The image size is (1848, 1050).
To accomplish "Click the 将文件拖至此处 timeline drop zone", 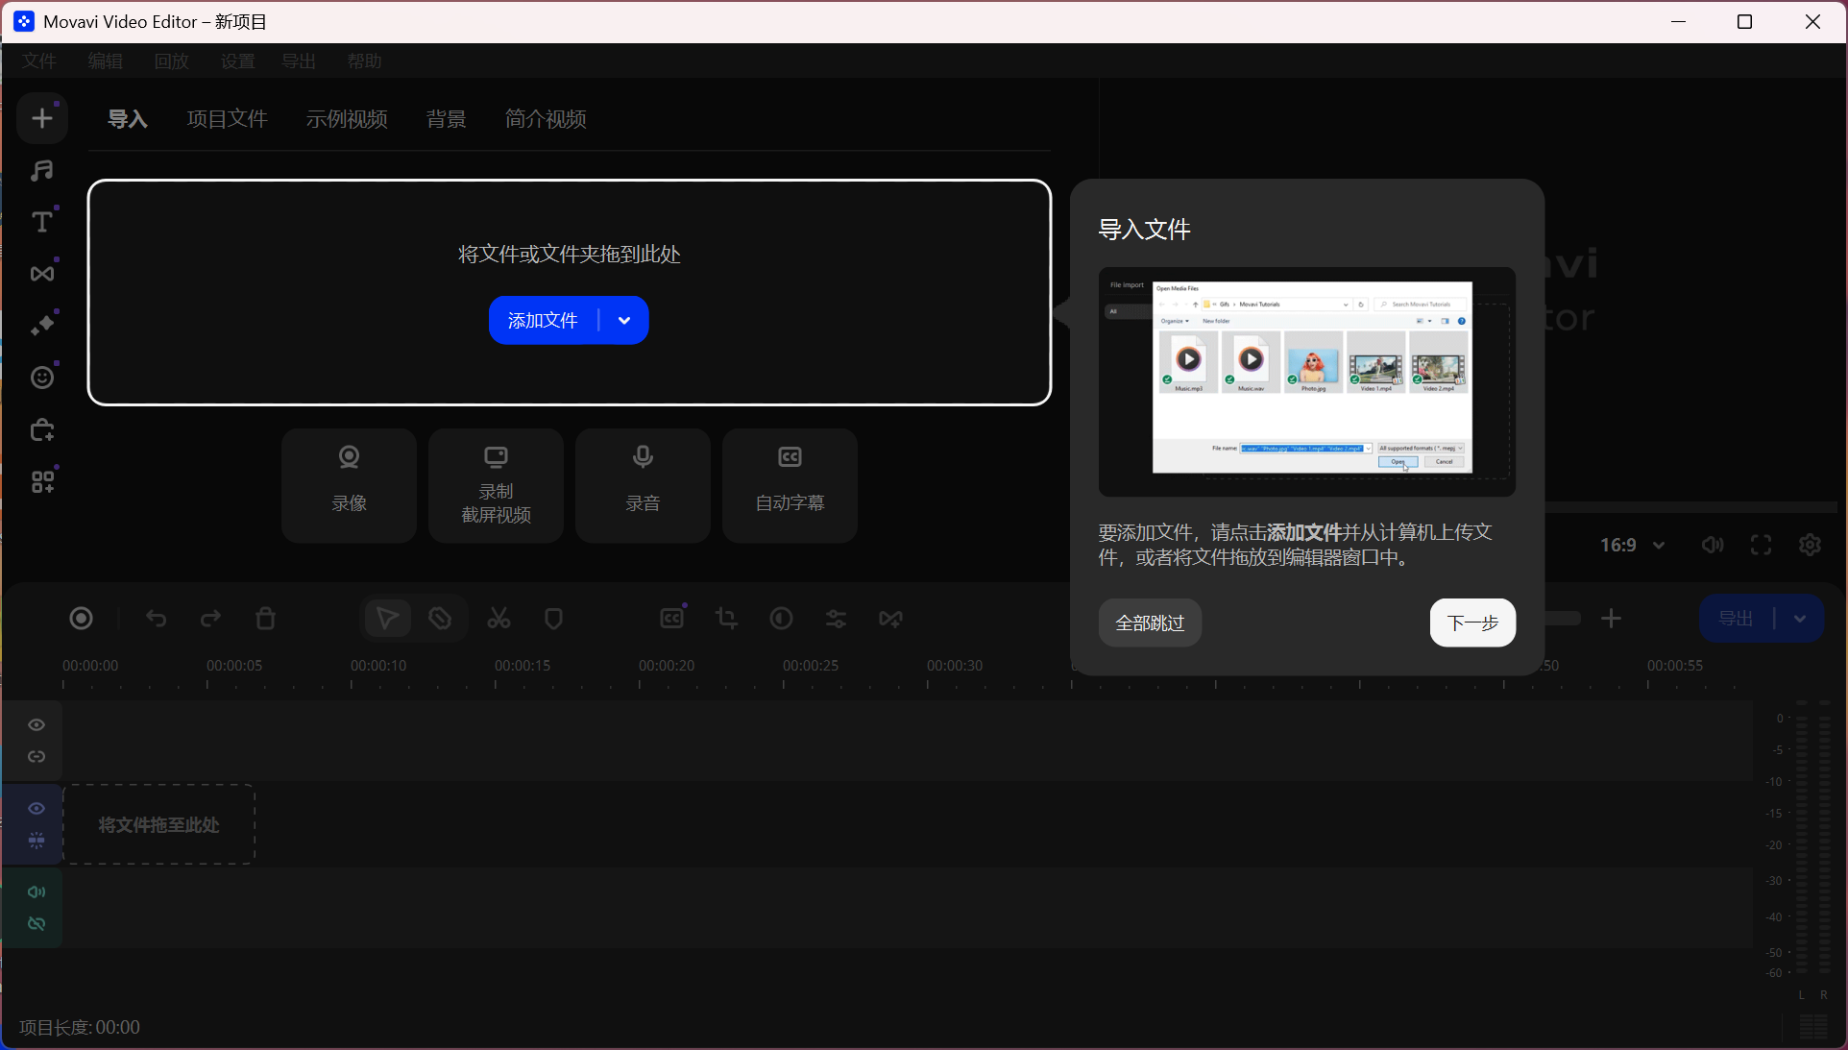I will click(159, 825).
